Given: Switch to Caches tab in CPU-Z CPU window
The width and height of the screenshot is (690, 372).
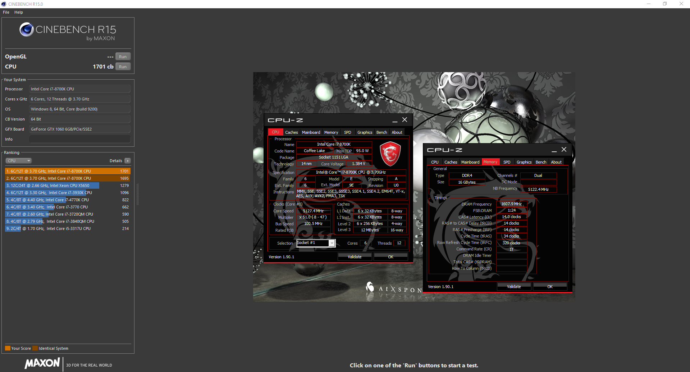Looking at the screenshot, I should [x=292, y=132].
